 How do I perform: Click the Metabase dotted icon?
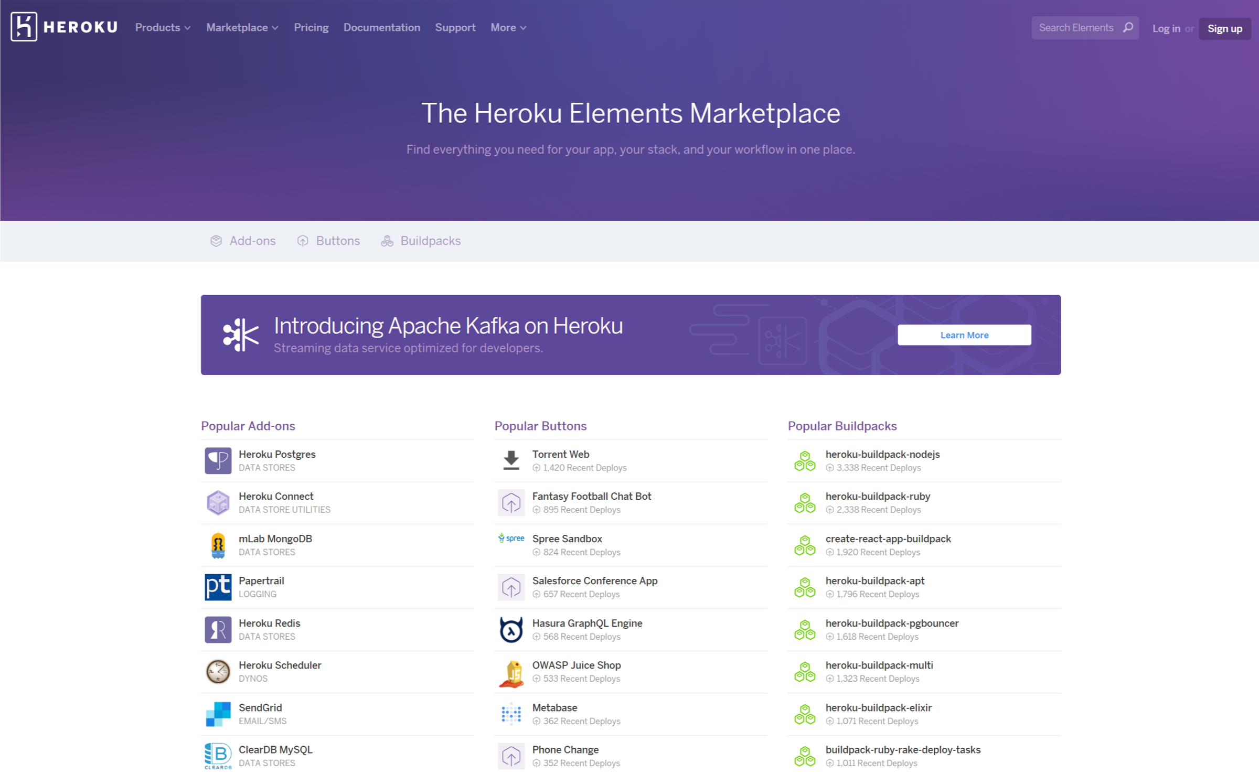511,714
